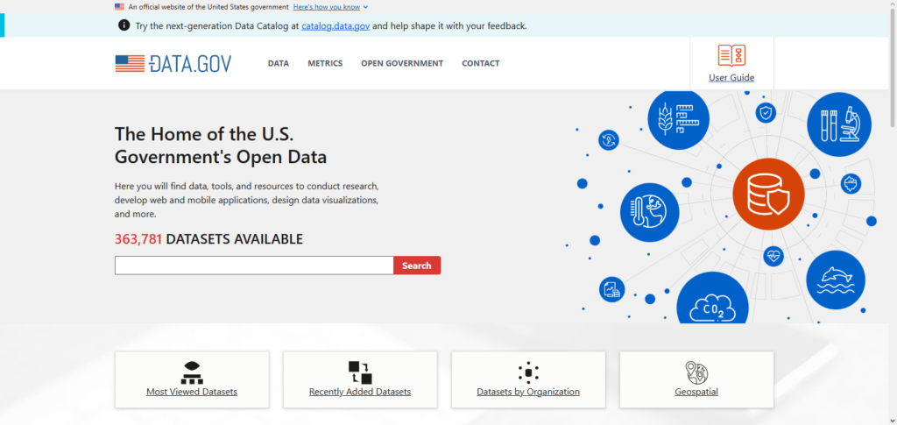The image size is (897, 425).
Task: Click the Geospatial map pin icon
Action: 696,372
